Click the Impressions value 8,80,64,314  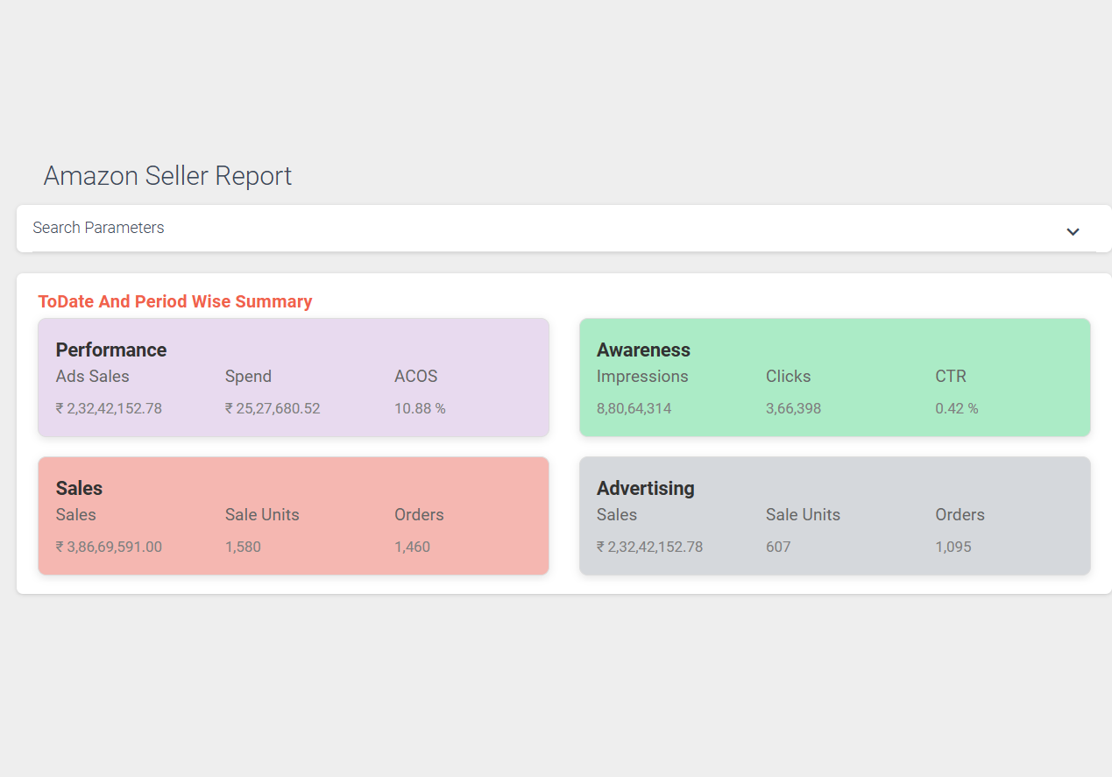point(634,408)
